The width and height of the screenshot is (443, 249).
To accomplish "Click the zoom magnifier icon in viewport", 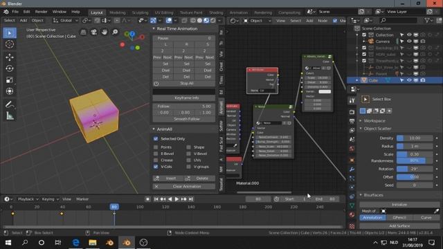I will pyautogui.click(x=115, y=33).
